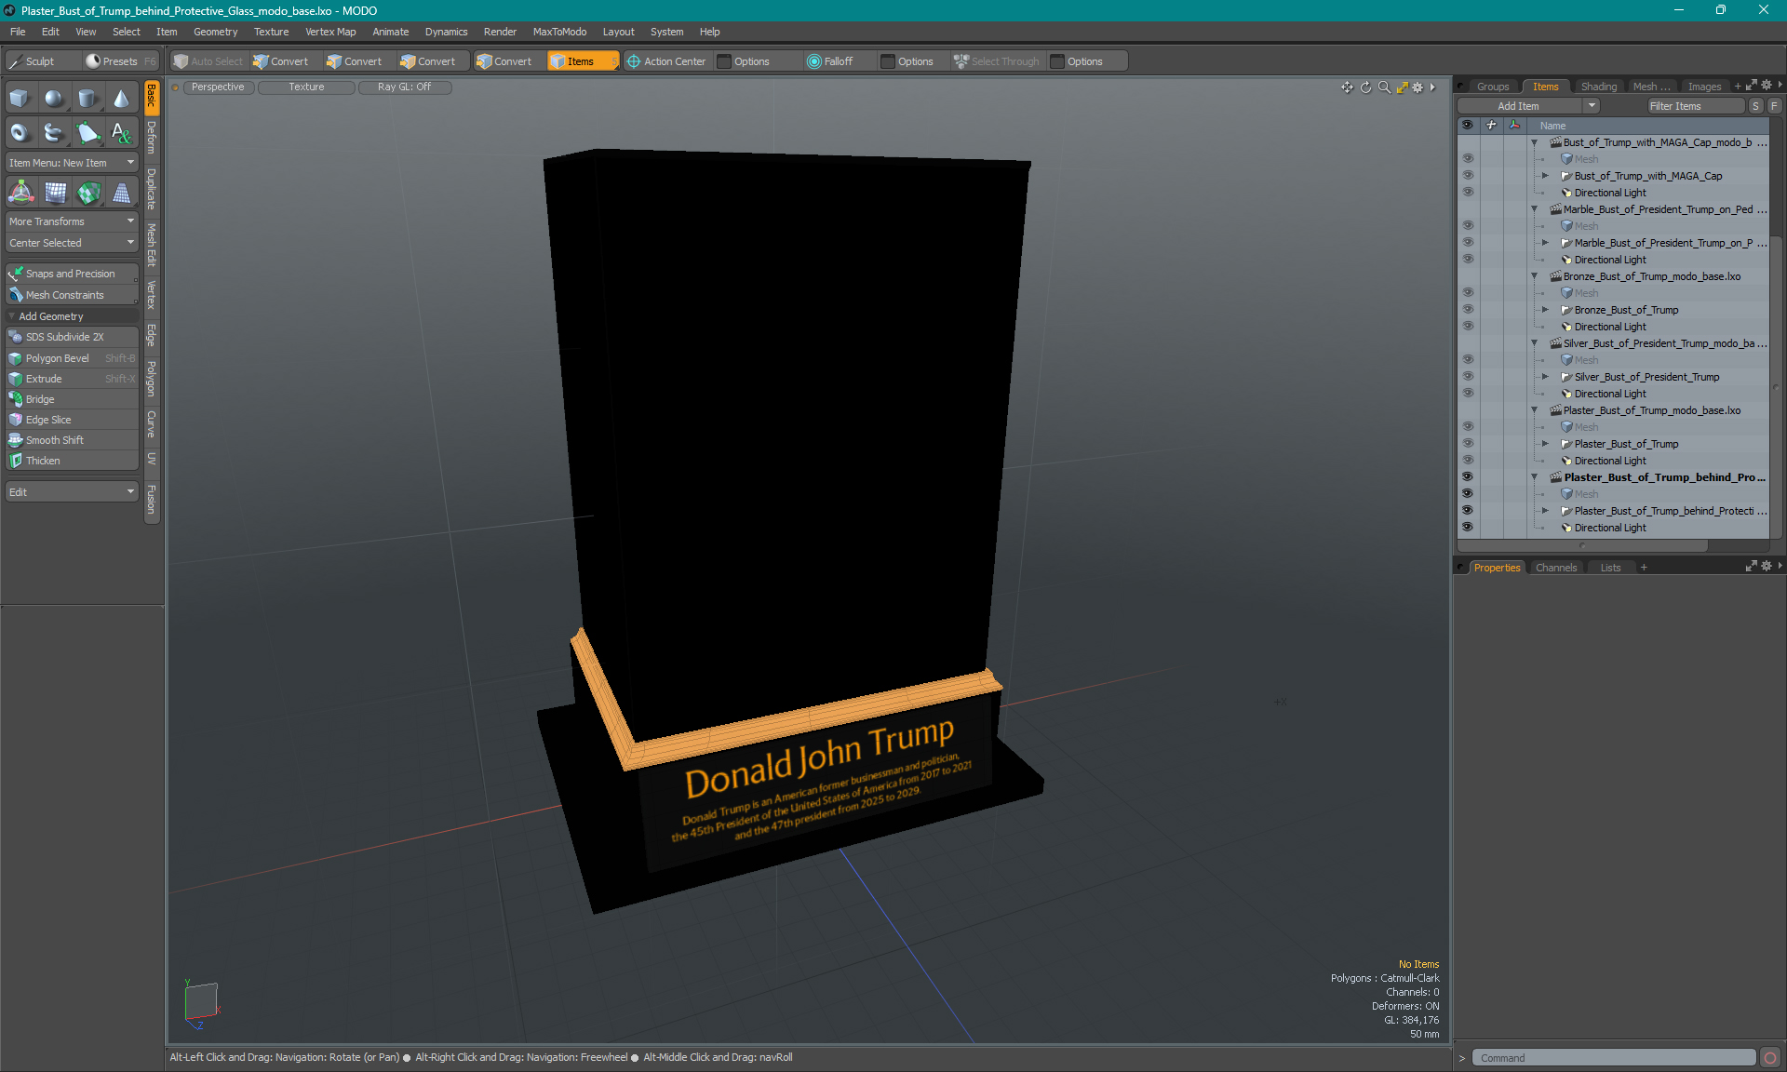1787x1072 pixels.
Task: Select the taper grid transform tool
Action: click(x=122, y=193)
